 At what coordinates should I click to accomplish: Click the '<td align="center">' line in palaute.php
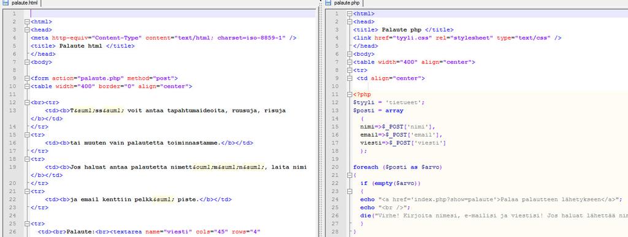[391, 78]
